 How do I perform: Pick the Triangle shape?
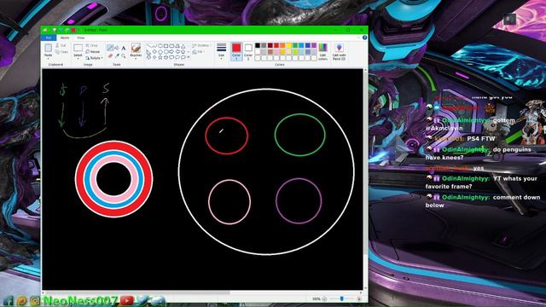tap(183, 46)
